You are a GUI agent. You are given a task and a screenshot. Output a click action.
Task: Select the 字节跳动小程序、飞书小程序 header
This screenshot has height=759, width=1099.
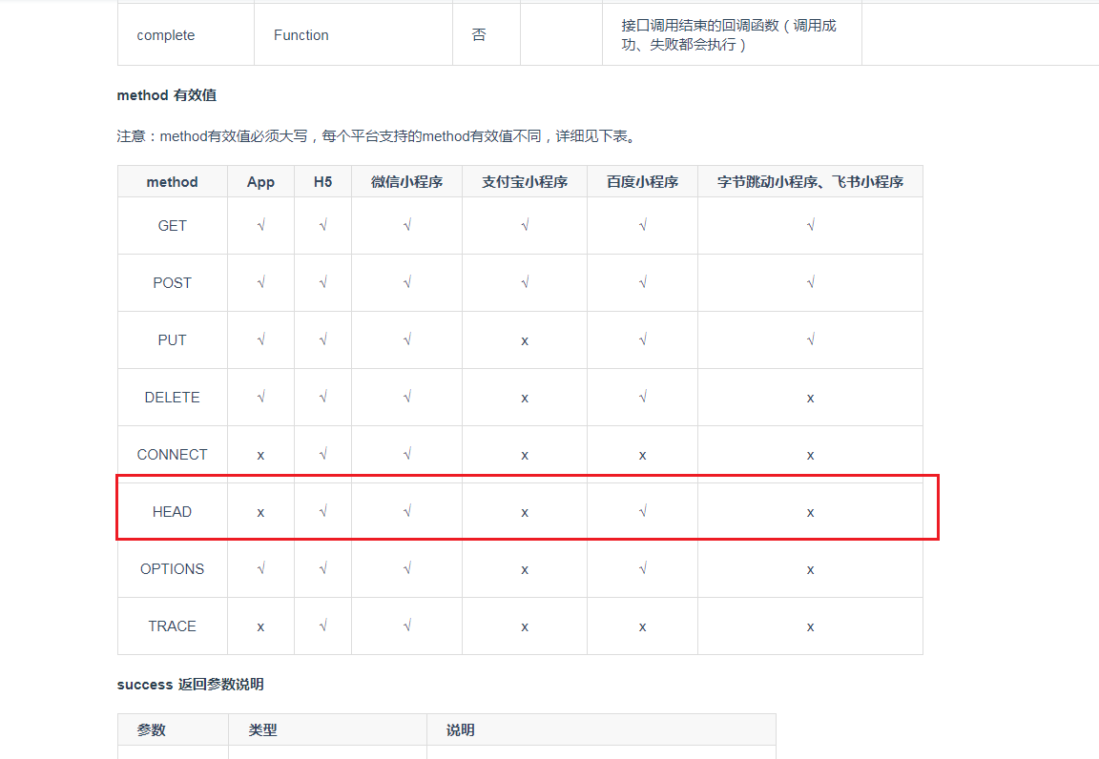810,182
